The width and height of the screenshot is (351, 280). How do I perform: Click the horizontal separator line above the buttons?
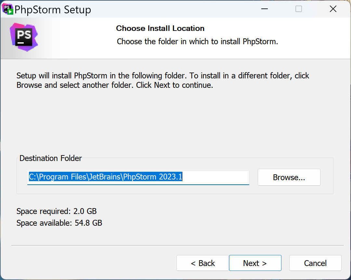point(177,245)
